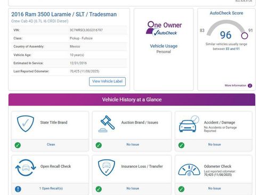Click the AutoCheck Score gauge marker circle
Image resolution: width=260 pixels, height=195 pixels.
(x=245, y=36)
